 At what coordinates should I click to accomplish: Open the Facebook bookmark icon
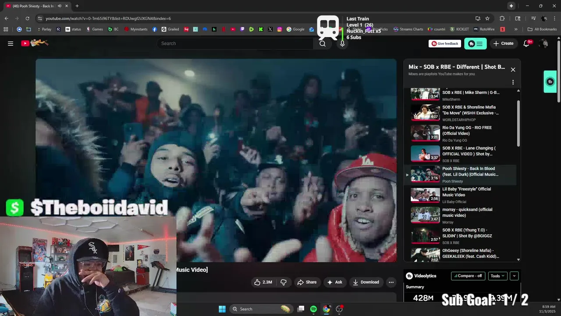click(155, 29)
